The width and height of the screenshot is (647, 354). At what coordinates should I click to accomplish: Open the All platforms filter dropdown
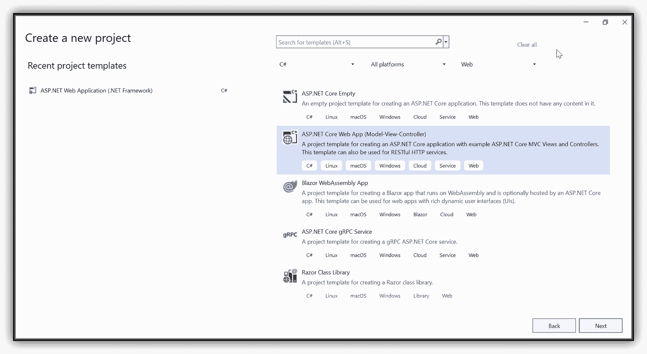[x=408, y=64]
